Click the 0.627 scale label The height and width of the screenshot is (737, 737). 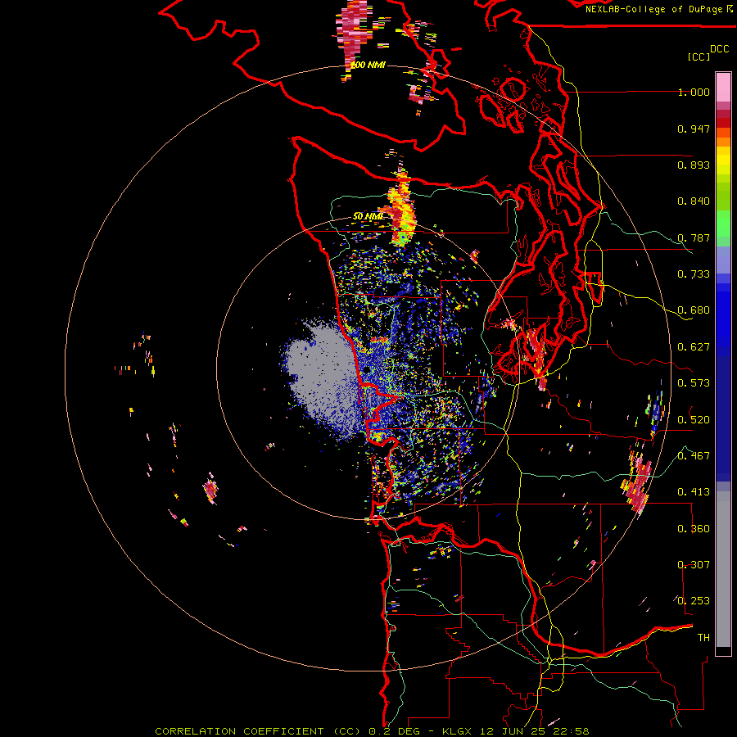pyautogui.click(x=694, y=347)
